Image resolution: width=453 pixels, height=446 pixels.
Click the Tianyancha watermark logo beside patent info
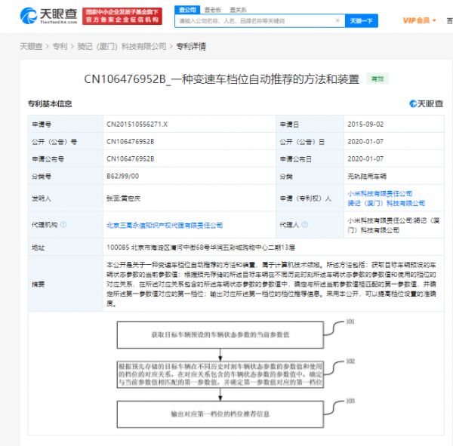tap(426, 103)
